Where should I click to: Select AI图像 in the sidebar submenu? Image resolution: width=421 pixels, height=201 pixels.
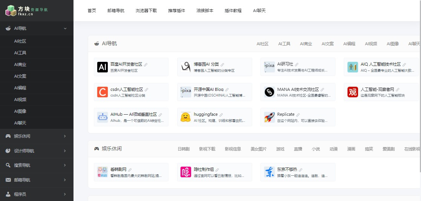click(20, 111)
